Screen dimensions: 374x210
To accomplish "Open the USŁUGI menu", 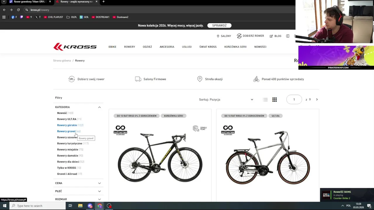I will click(x=187, y=47).
